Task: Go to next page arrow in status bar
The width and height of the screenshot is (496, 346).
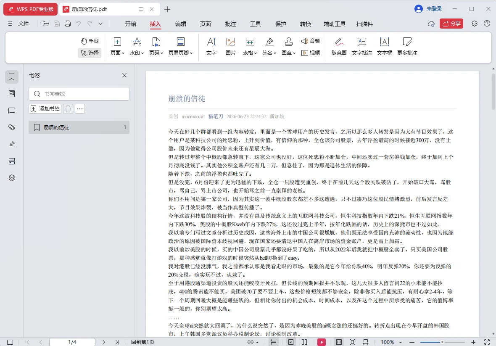Action: pos(104,342)
